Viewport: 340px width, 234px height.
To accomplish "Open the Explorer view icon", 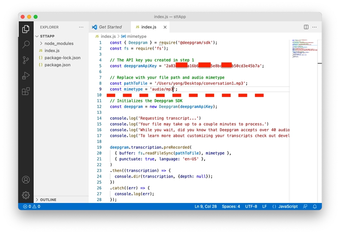I will (x=26, y=29).
